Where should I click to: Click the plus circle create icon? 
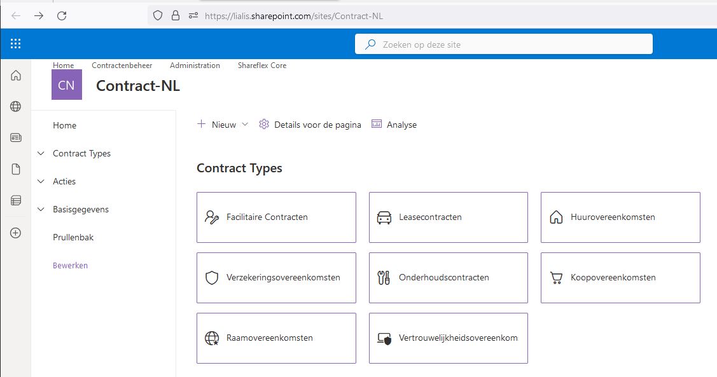coord(15,233)
